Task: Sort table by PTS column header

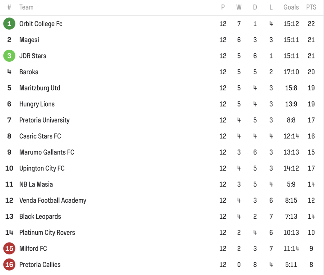Action: [x=311, y=7]
